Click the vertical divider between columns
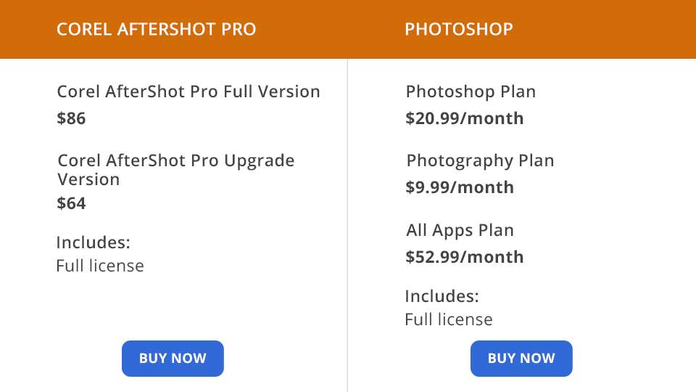Image resolution: width=696 pixels, height=392 pixels. coord(348,218)
